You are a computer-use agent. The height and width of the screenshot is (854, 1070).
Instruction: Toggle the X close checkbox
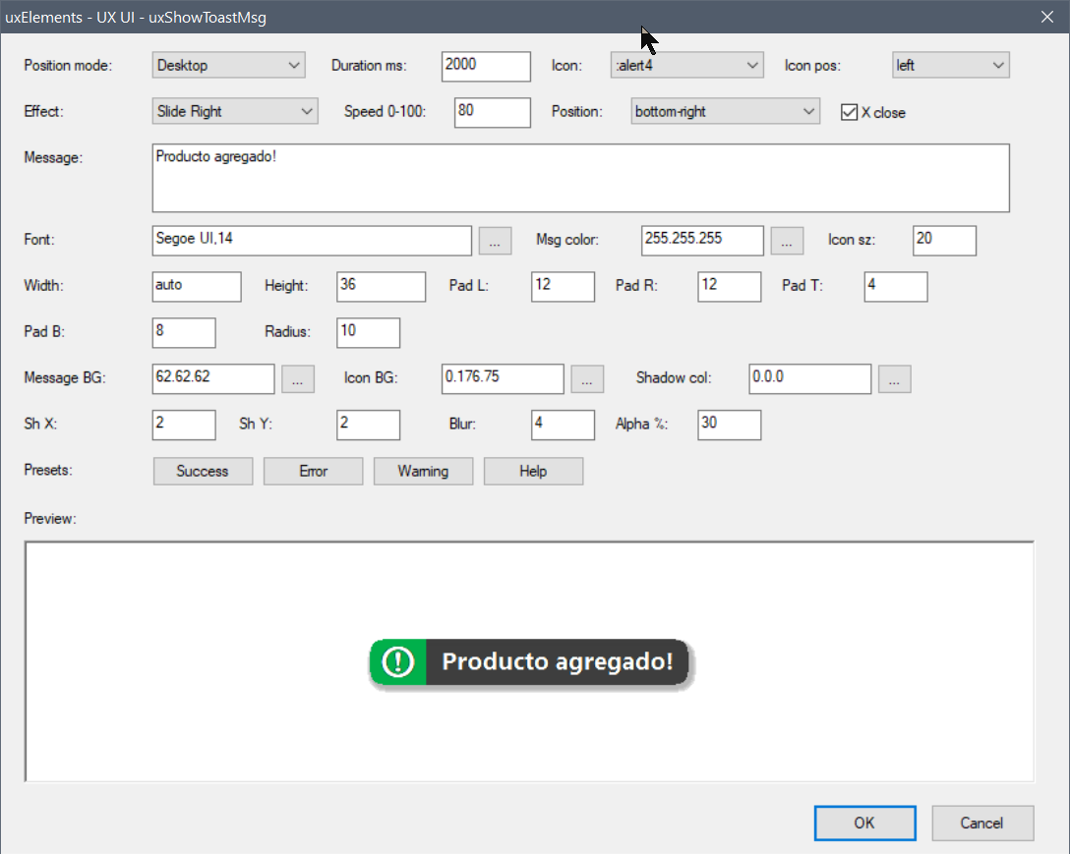tap(849, 113)
